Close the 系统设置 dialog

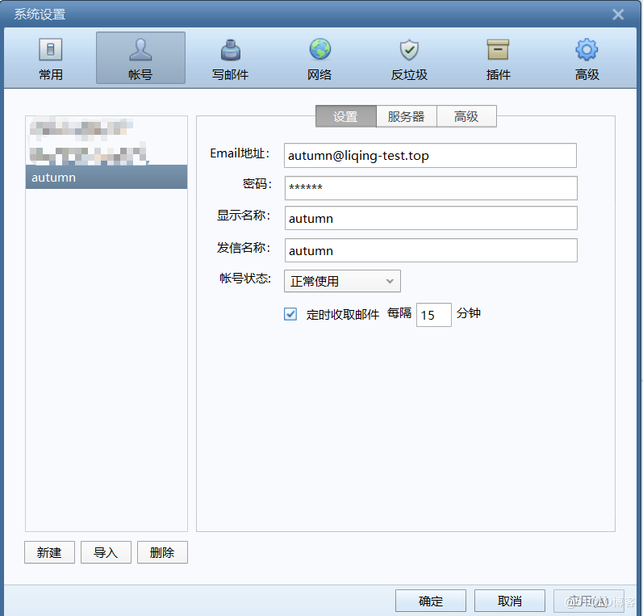click(x=618, y=15)
